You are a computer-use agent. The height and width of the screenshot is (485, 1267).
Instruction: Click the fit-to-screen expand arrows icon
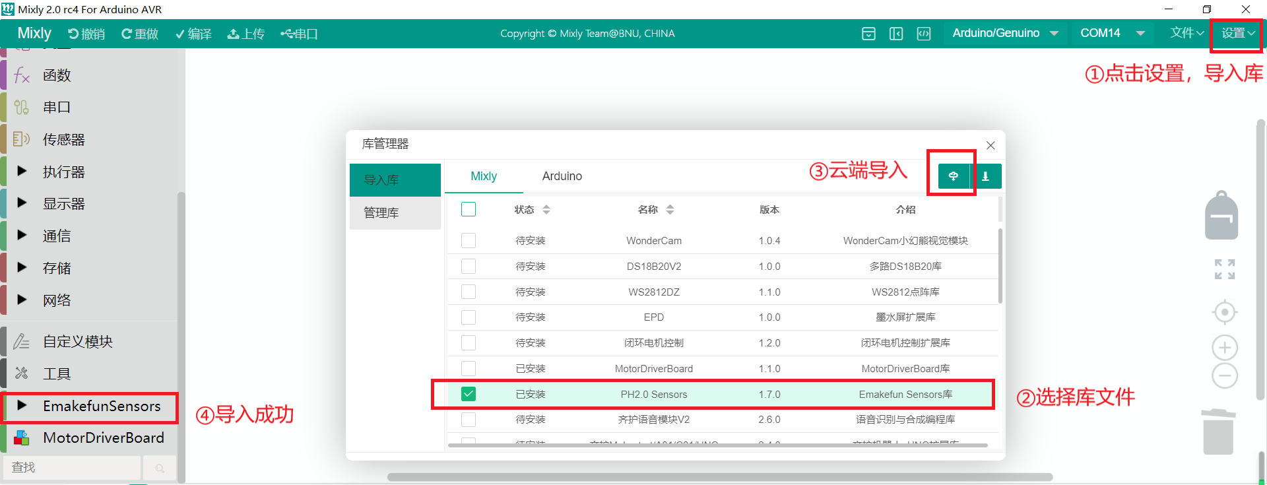tap(1225, 269)
